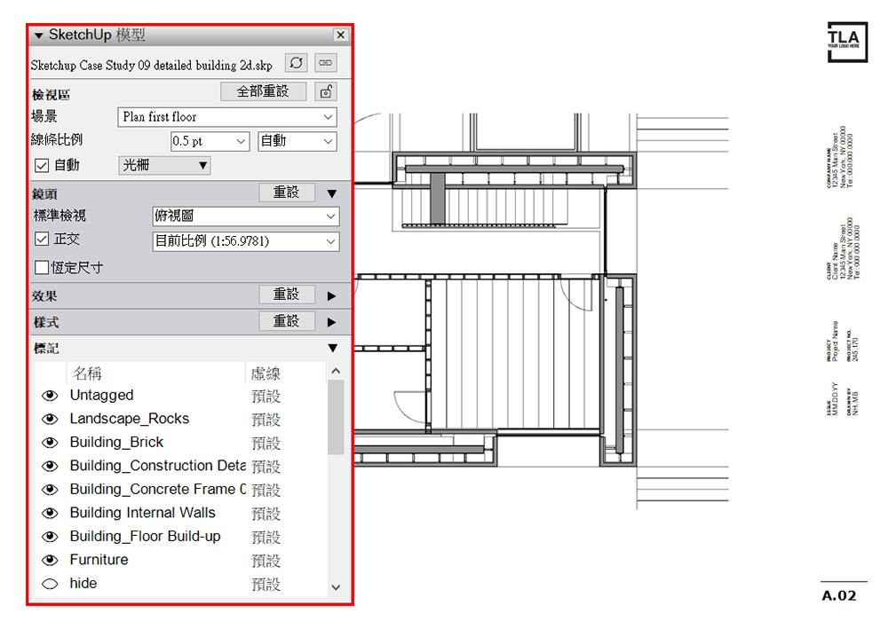
Task: Expand the 樣式 styles section
Action: click(x=332, y=322)
